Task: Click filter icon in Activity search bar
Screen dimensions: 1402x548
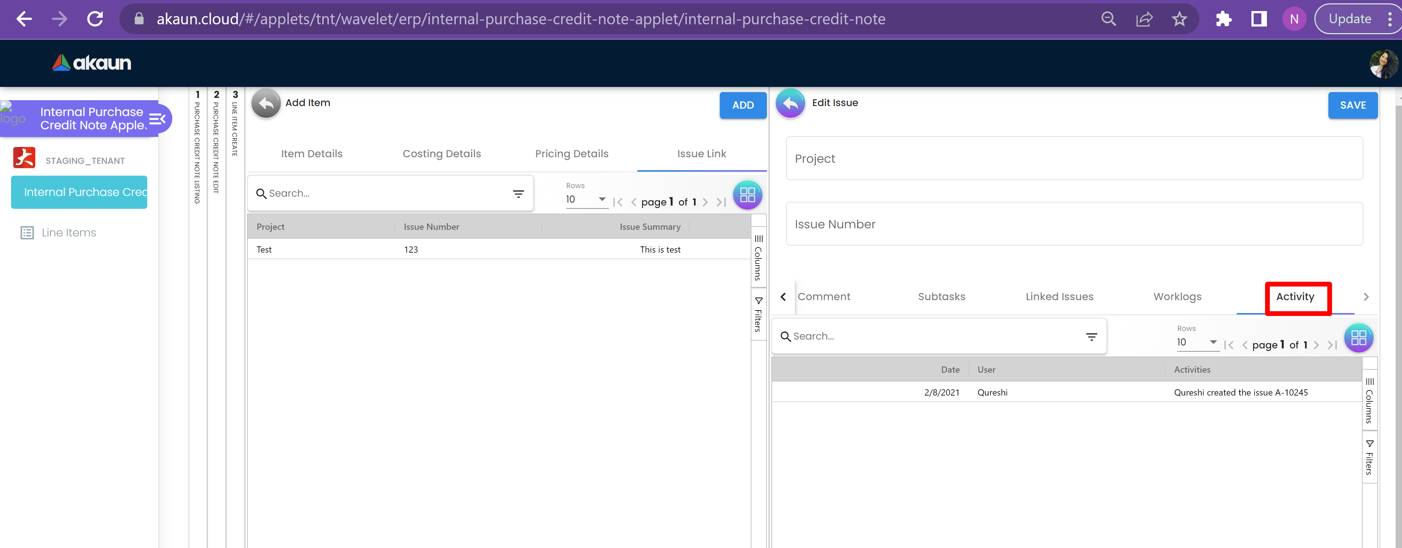Action: (x=1091, y=337)
